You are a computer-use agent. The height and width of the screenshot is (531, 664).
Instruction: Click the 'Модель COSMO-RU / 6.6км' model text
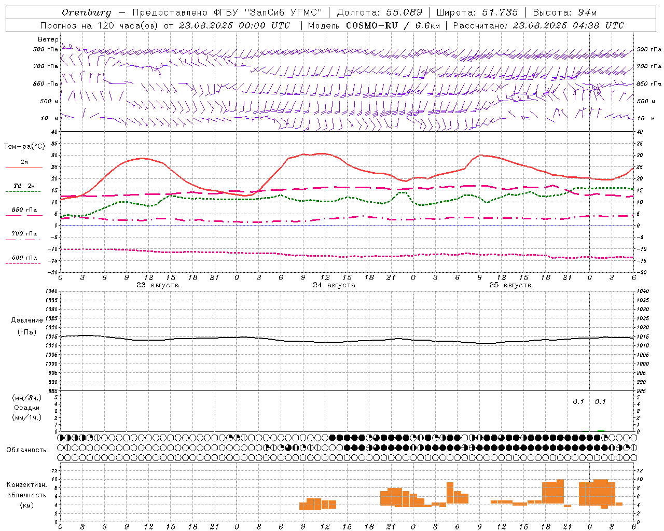(374, 25)
